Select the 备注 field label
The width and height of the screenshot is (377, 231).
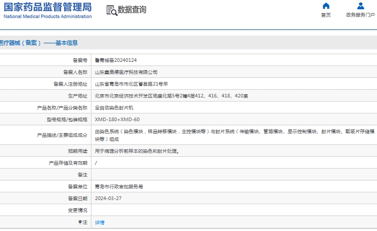[x=83, y=175]
